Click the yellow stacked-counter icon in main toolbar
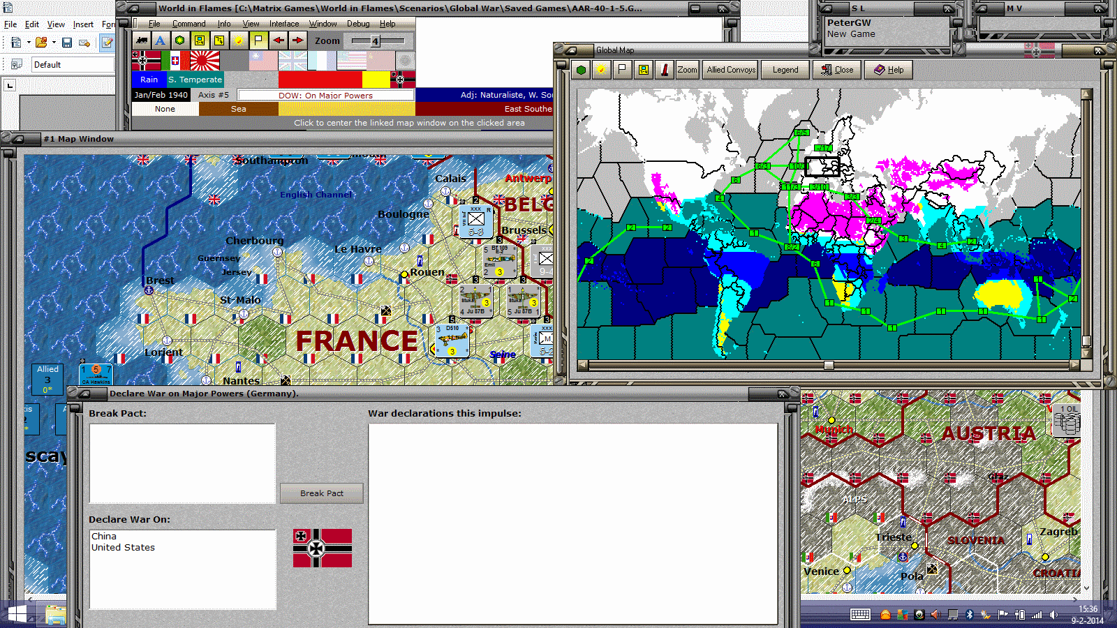This screenshot has height=628, width=1117. click(x=219, y=40)
